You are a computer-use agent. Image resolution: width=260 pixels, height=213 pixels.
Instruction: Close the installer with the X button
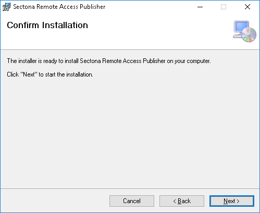(247, 7)
